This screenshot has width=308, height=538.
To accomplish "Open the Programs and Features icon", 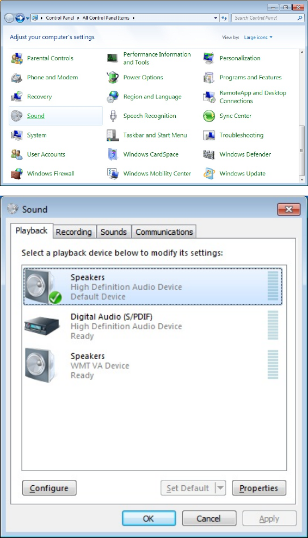I will tap(209, 78).
